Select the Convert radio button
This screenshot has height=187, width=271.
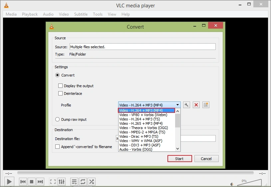57,75
